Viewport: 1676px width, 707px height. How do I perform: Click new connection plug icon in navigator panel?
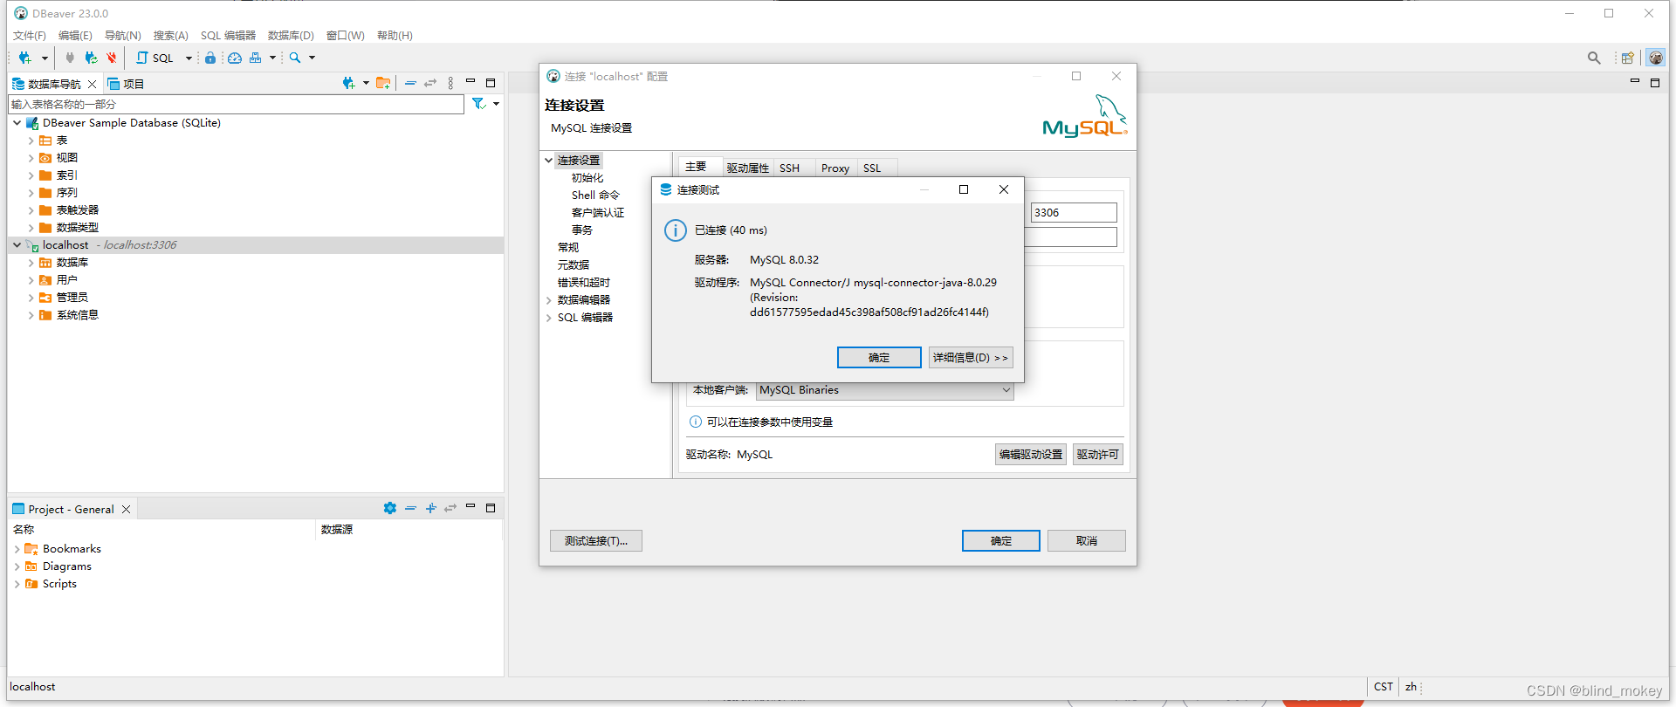pyautogui.click(x=348, y=83)
